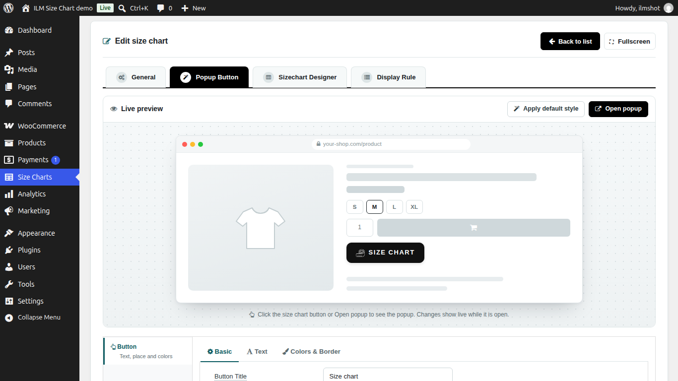The width and height of the screenshot is (678, 381).
Task: Select size XL in preview
Action: coord(414,207)
